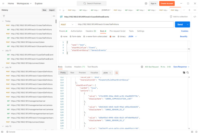Image resolution: width=198 pixels, height=133 pixels.
Task: Collapse the Today history group
Action: click(x=3, y=21)
